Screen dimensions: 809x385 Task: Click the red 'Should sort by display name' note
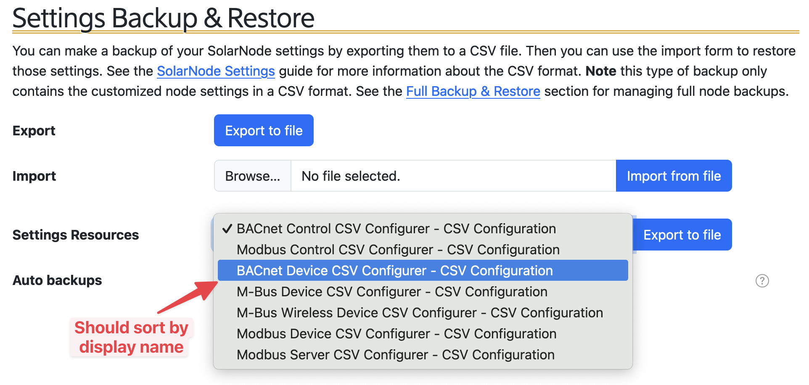(x=131, y=337)
